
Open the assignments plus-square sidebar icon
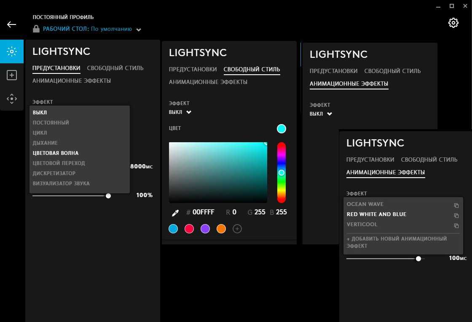12,75
